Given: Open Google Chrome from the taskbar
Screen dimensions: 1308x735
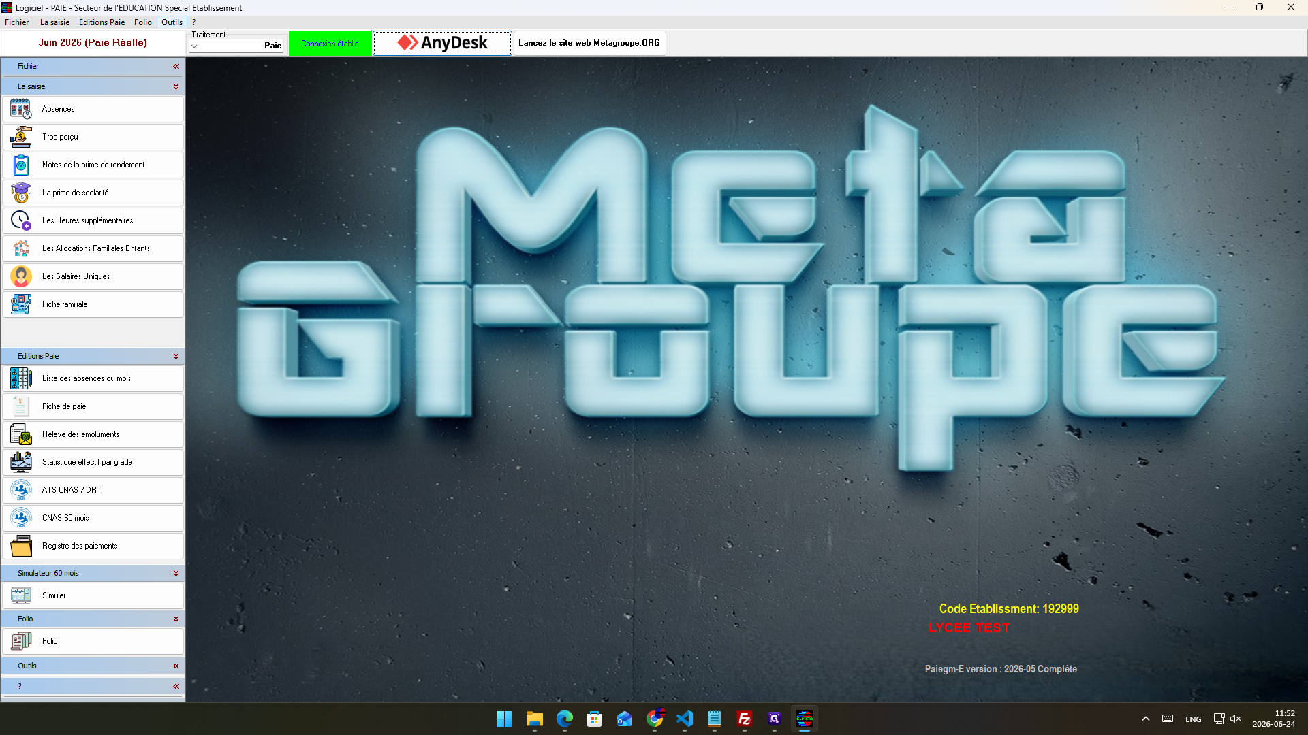Looking at the screenshot, I should (x=655, y=719).
